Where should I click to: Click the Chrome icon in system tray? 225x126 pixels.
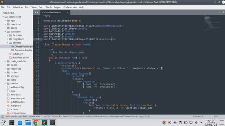(164, 122)
